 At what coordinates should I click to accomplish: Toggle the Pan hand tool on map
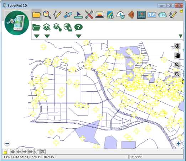tap(177, 55)
